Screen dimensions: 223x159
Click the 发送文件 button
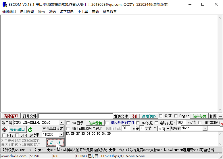pyautogui.click(x=121, y=116)
